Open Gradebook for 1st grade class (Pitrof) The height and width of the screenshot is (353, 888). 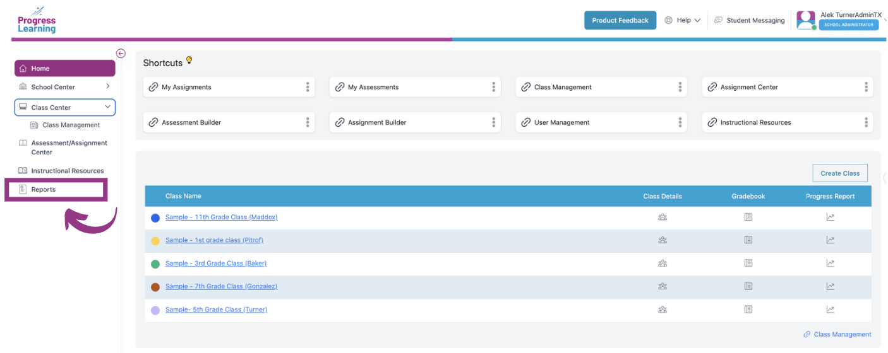[x=748, y=240]
